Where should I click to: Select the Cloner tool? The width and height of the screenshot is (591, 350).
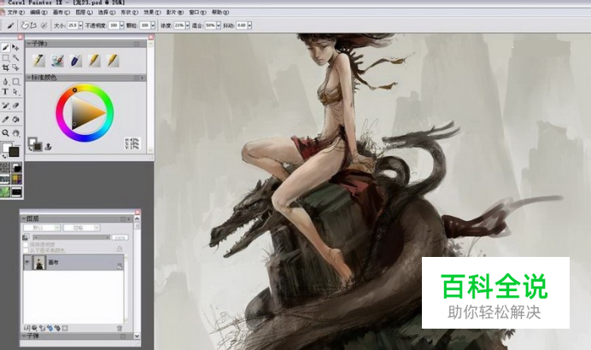[5, 106]
